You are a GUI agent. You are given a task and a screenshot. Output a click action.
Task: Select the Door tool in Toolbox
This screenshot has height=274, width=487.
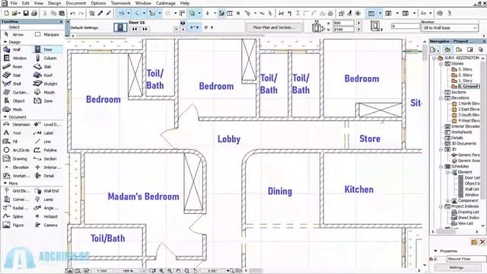click(47, 49)
